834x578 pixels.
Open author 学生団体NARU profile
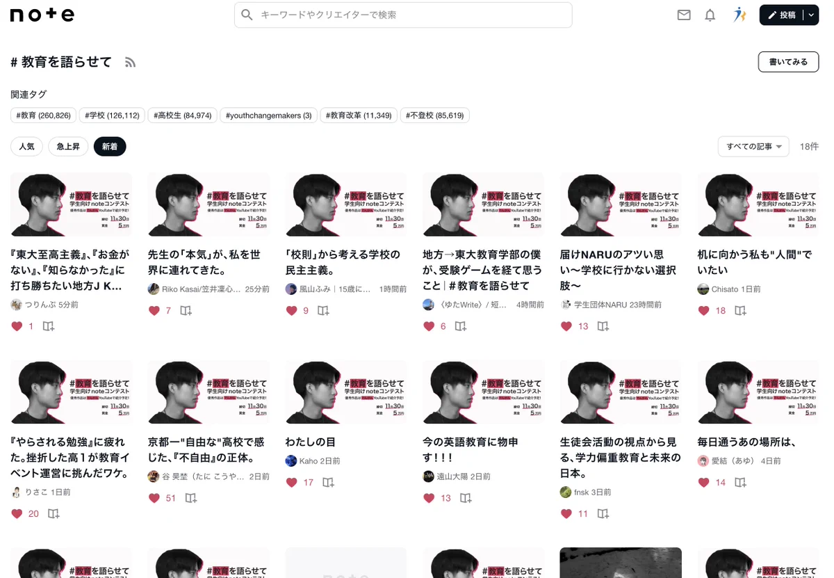pyautogui.click(x=599, y=305)
